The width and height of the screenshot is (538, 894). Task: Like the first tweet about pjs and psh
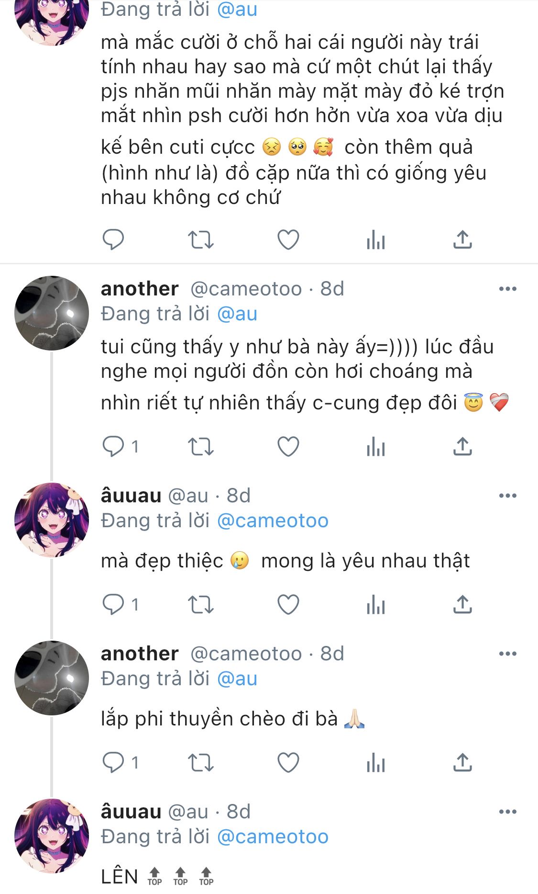pyautogui.click(x=288, y=239)
